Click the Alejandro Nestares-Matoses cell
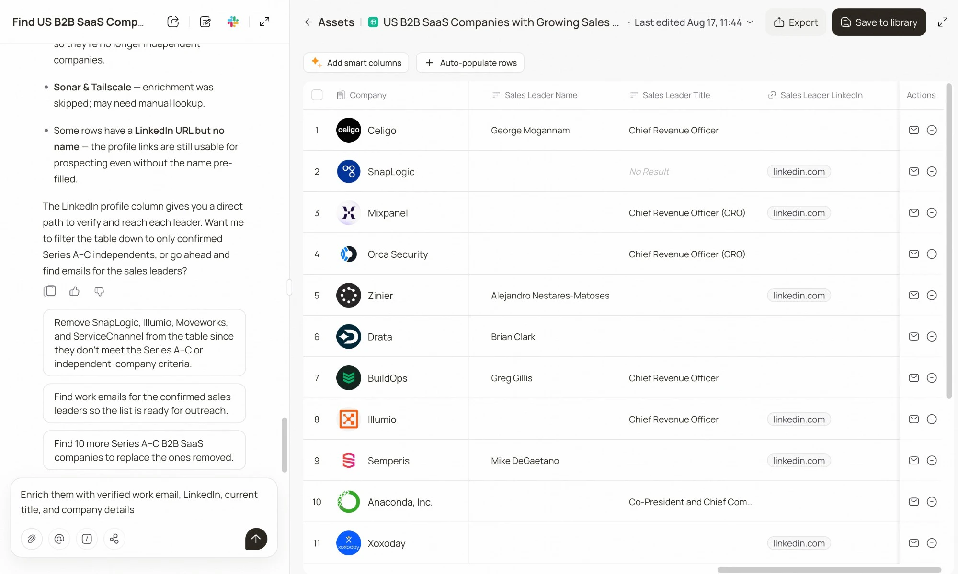Image resolution: width=958 pixels, height=574 pixels. [x=550, y=296]
